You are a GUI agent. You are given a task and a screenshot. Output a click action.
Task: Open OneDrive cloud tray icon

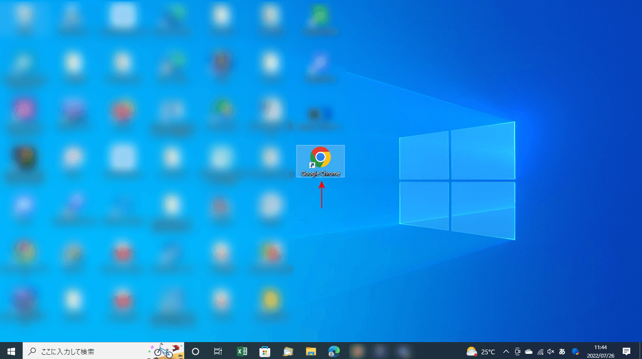coord(529,351)
